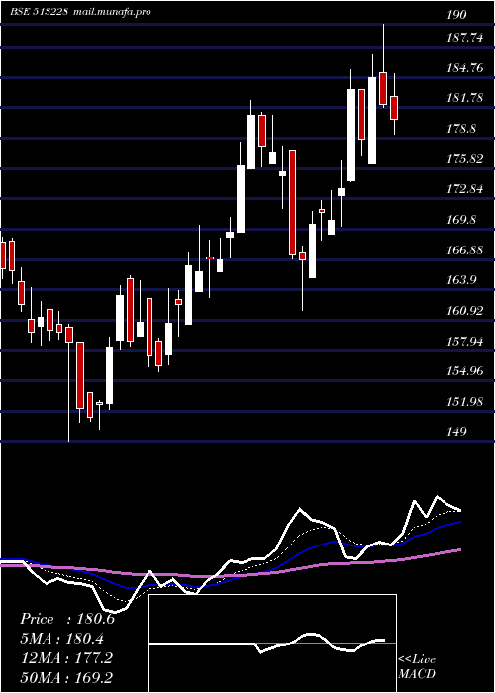This screenshot has width=495, height=693.
Task: Click the 184.76 price axis label
Action: (465, 68)
